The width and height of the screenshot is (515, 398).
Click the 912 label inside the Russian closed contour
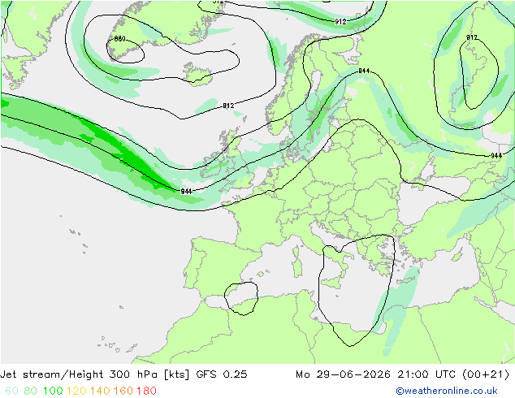472,37
